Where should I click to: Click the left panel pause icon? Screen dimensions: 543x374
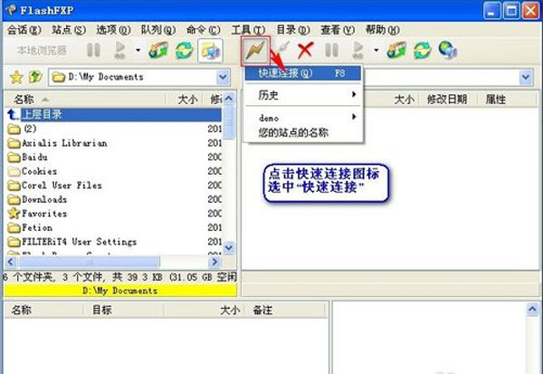pos(93,50)
